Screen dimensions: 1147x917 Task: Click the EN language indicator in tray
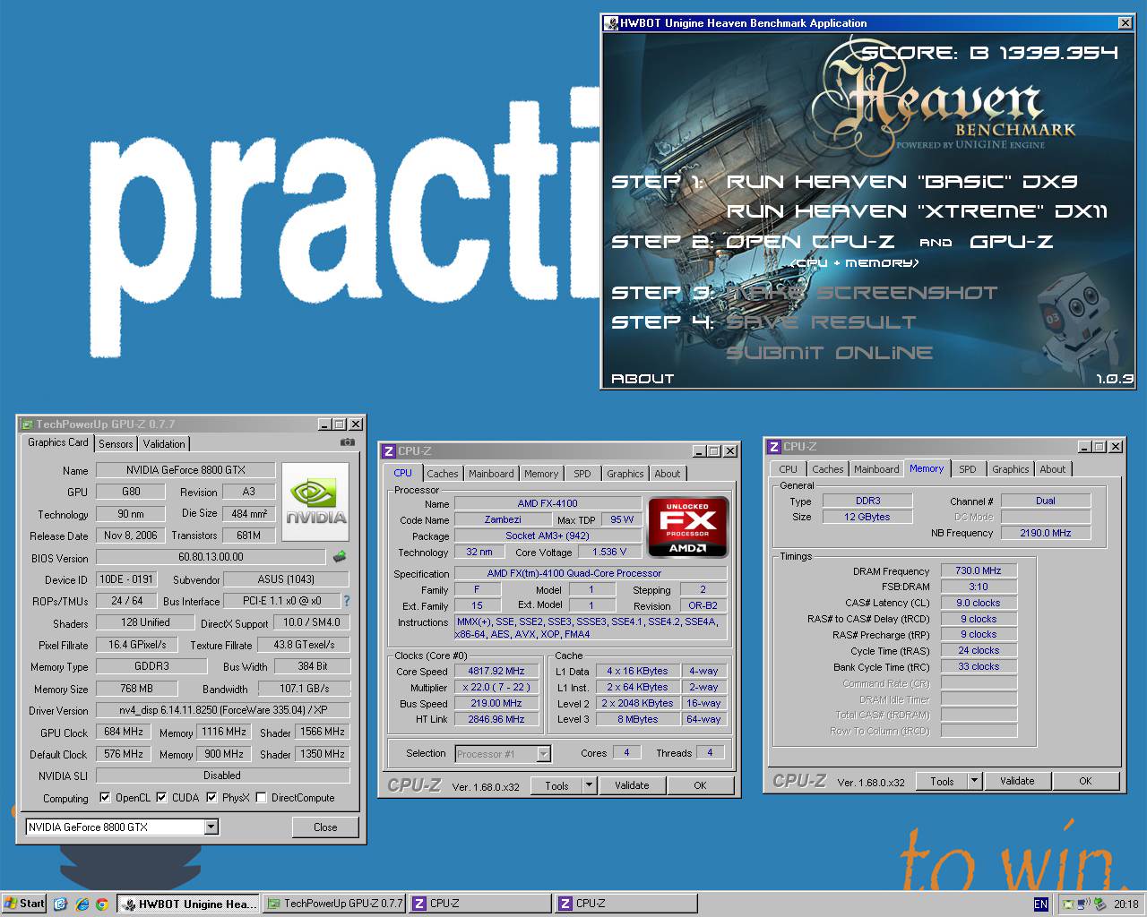click(x=1040, y=904)
